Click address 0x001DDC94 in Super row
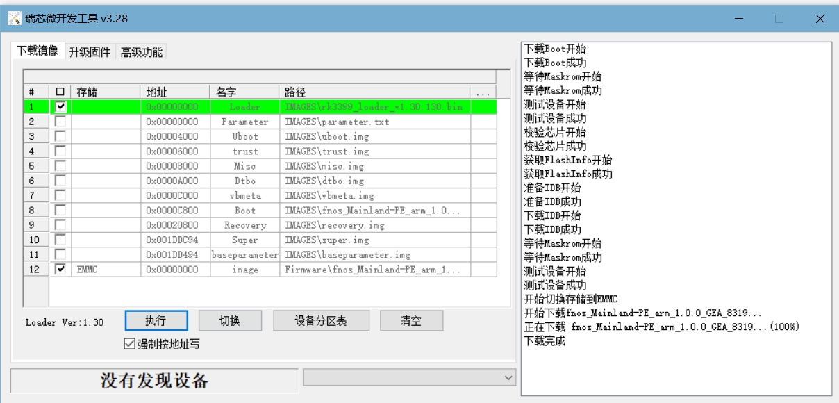839x403 pixels. pos(176,240)
